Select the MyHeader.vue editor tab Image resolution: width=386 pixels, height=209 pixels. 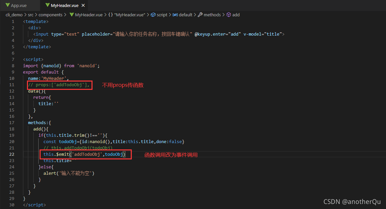click(x=65, y=5)
